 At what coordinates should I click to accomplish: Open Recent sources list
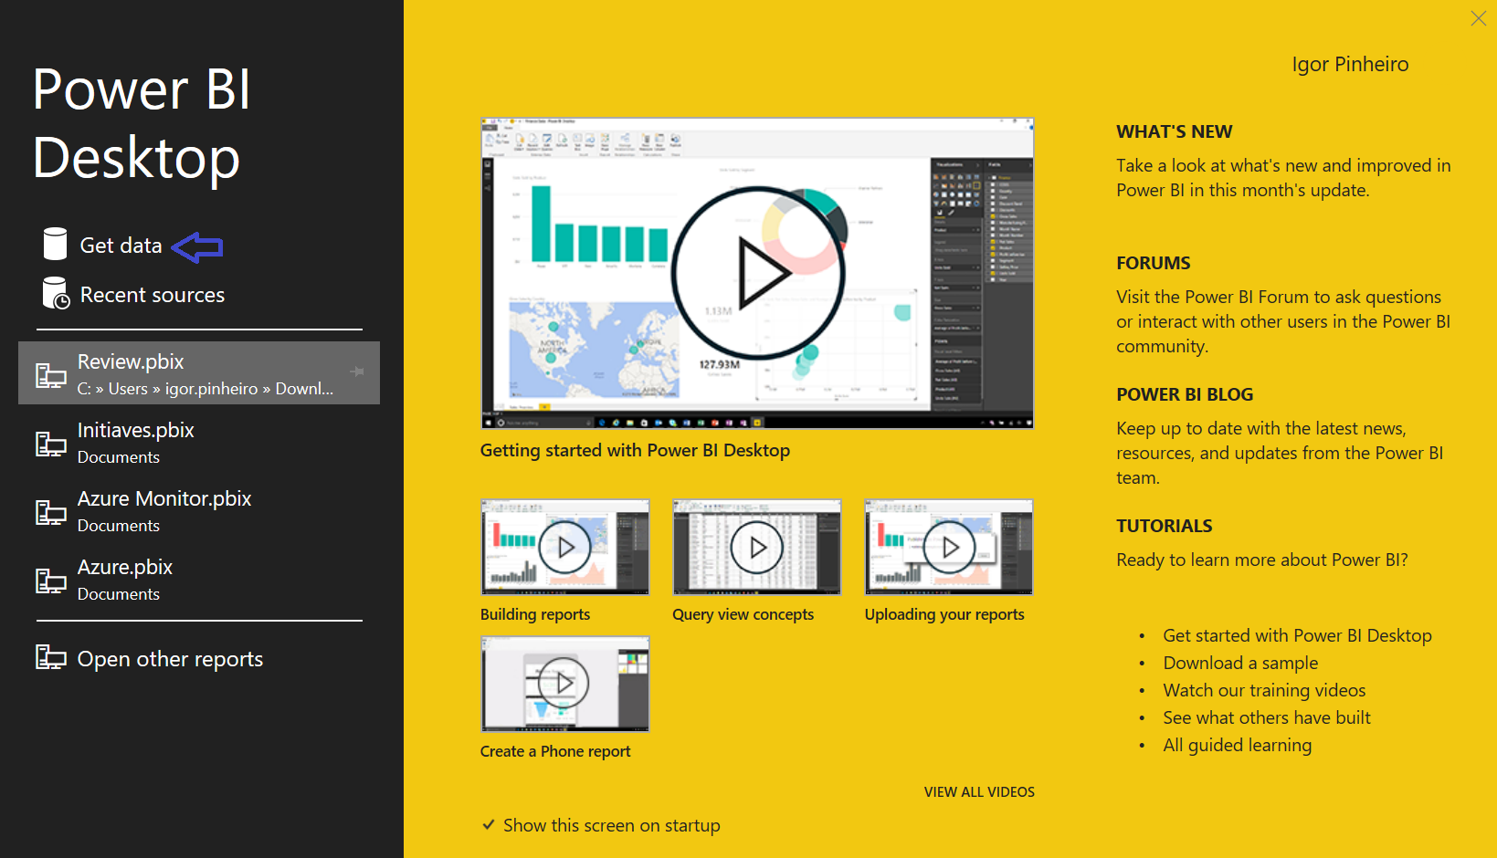coord(152,295)
